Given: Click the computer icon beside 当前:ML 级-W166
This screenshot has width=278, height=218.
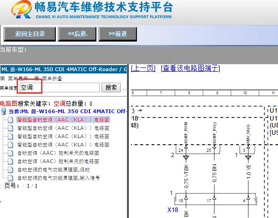Looking at the screenshot, I should pyautogui.click(x=4, y=112).
